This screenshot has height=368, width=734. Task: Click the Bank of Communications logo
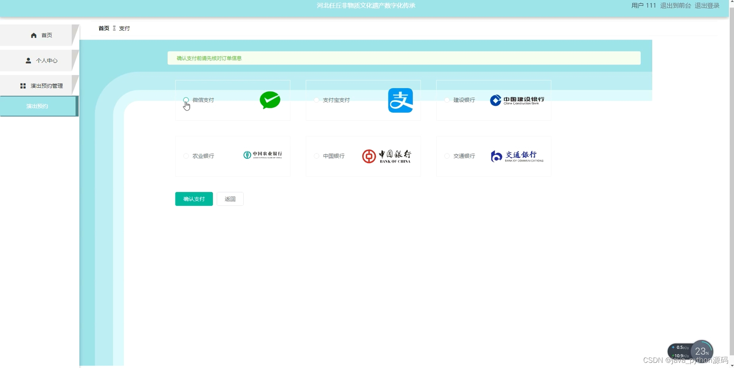tap(517, 156)
